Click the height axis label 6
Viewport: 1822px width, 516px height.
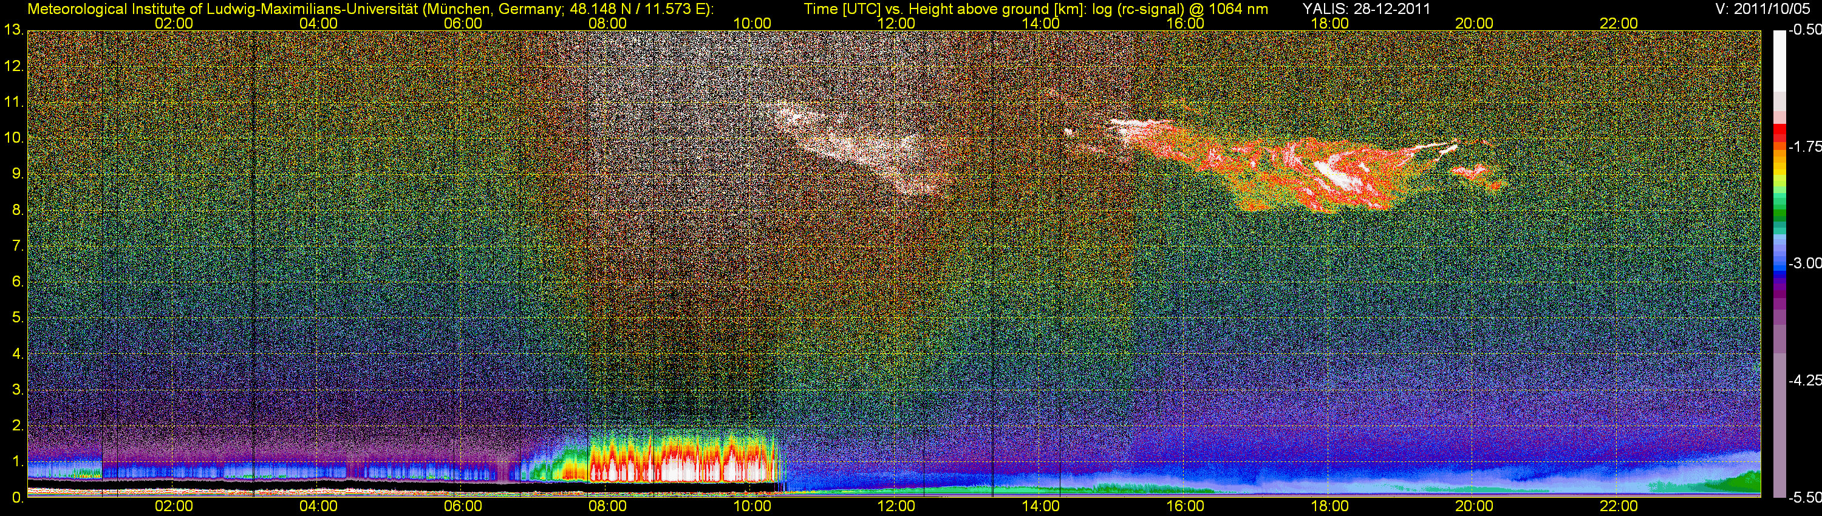click(18, 282)
